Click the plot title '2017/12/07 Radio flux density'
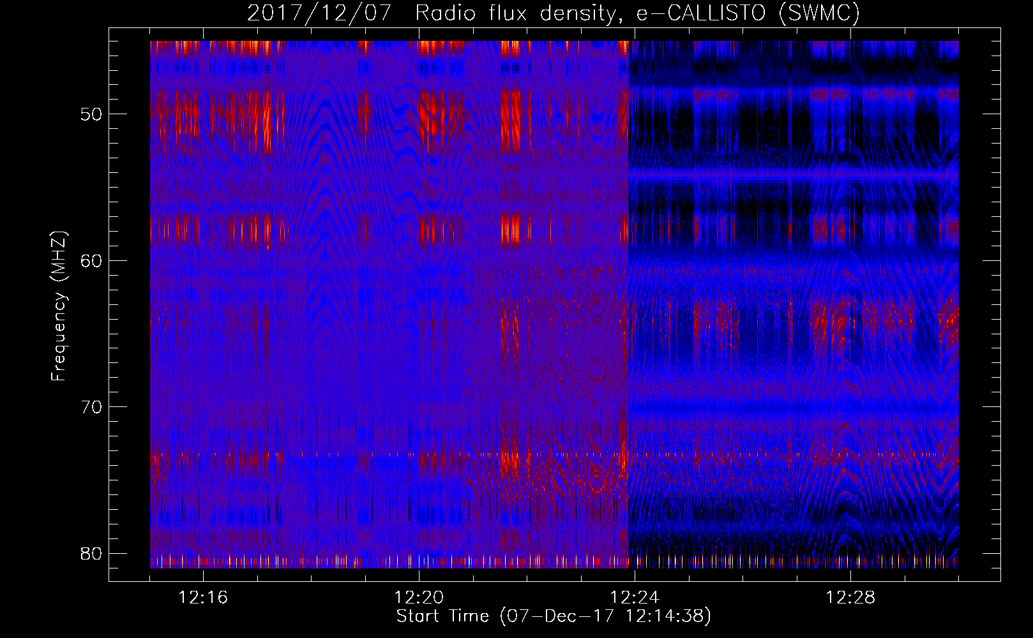 click(554, 13)
